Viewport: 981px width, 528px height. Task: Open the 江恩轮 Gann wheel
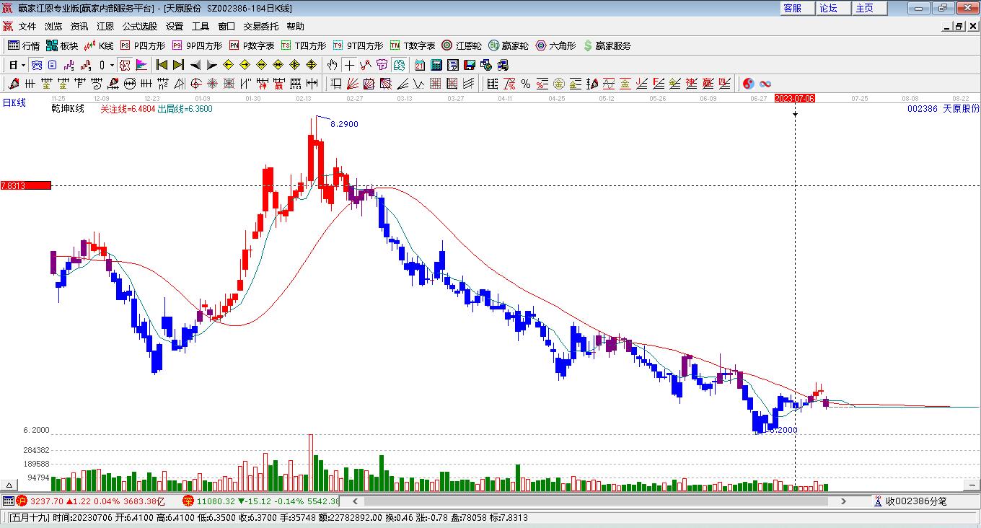462,45
